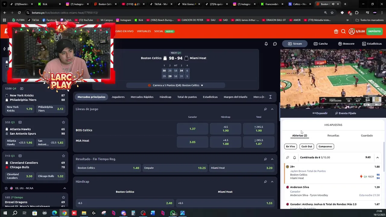The image size is (386, 217).
Task: Select Chicago Bulls odds 1.32
Action: (51, 176)
